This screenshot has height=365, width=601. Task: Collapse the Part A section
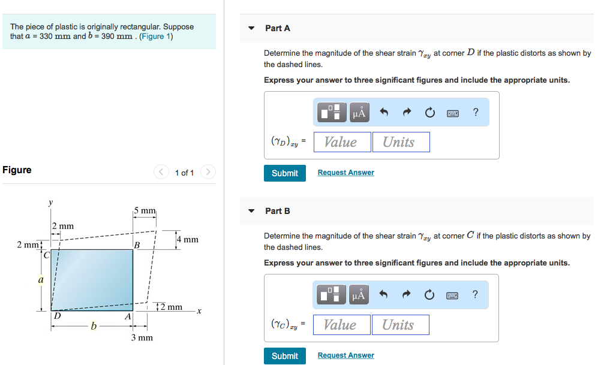(251, 28)
